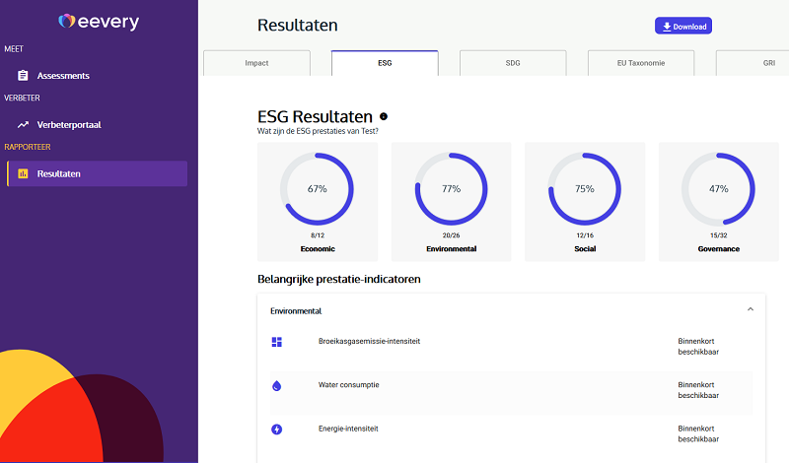Viewport: 789px width, 463px height.
Task: Click the eevery logo icon
Action: click(x=66, y=21)
